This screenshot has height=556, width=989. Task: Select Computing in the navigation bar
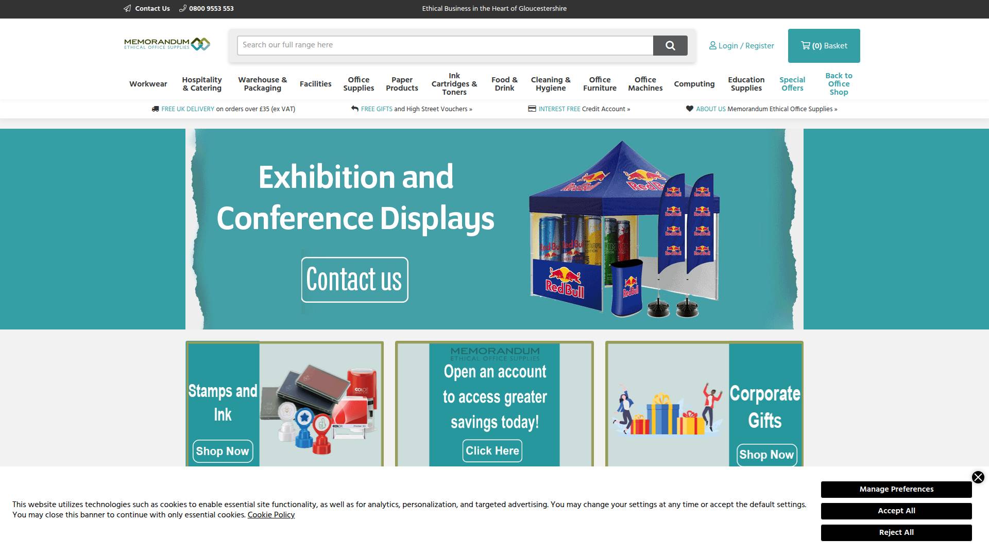(694, 84)
